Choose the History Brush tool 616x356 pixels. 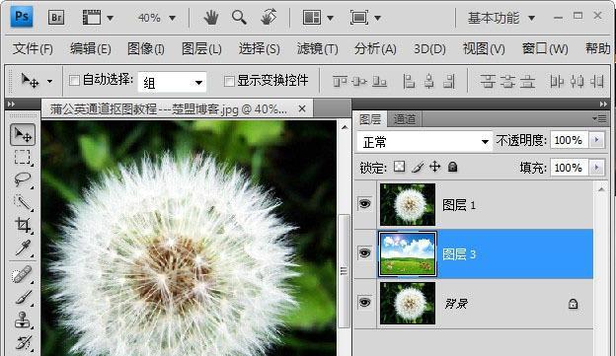click(x=23, y=342)
